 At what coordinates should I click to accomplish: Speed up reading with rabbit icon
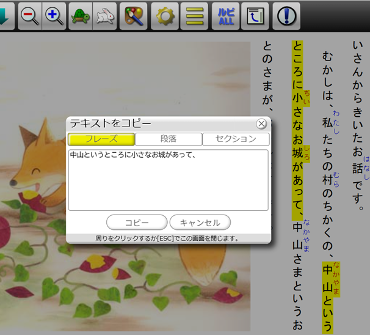(x=104, y=17)
